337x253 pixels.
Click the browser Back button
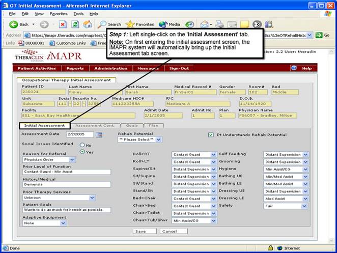pyautogui.click(x=19, y=24)
